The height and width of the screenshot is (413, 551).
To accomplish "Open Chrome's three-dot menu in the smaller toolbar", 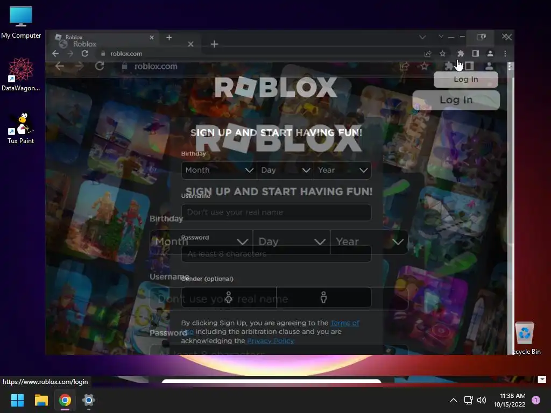I will (505, 54).
